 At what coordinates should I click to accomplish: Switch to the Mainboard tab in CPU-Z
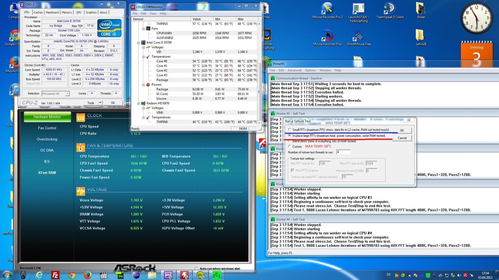click(52, 12)
